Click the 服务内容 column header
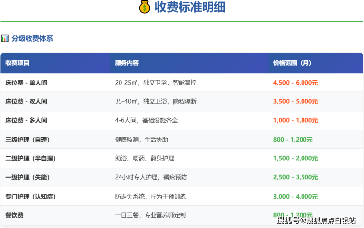364x228 pixels. tap(126, 63)
